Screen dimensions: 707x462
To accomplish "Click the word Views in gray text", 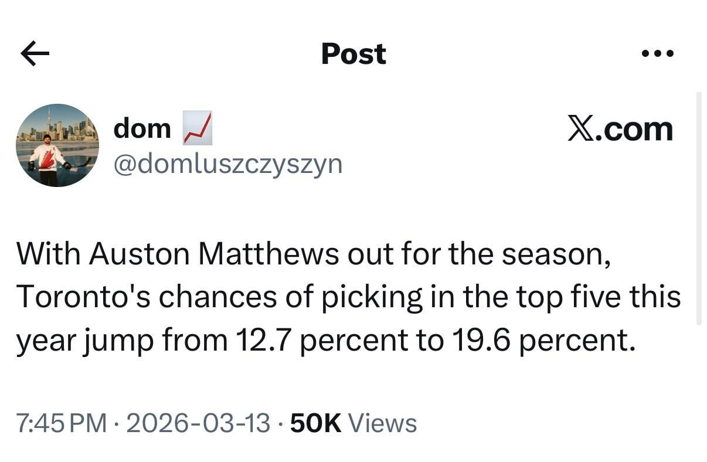I will [x=382, y=421].
